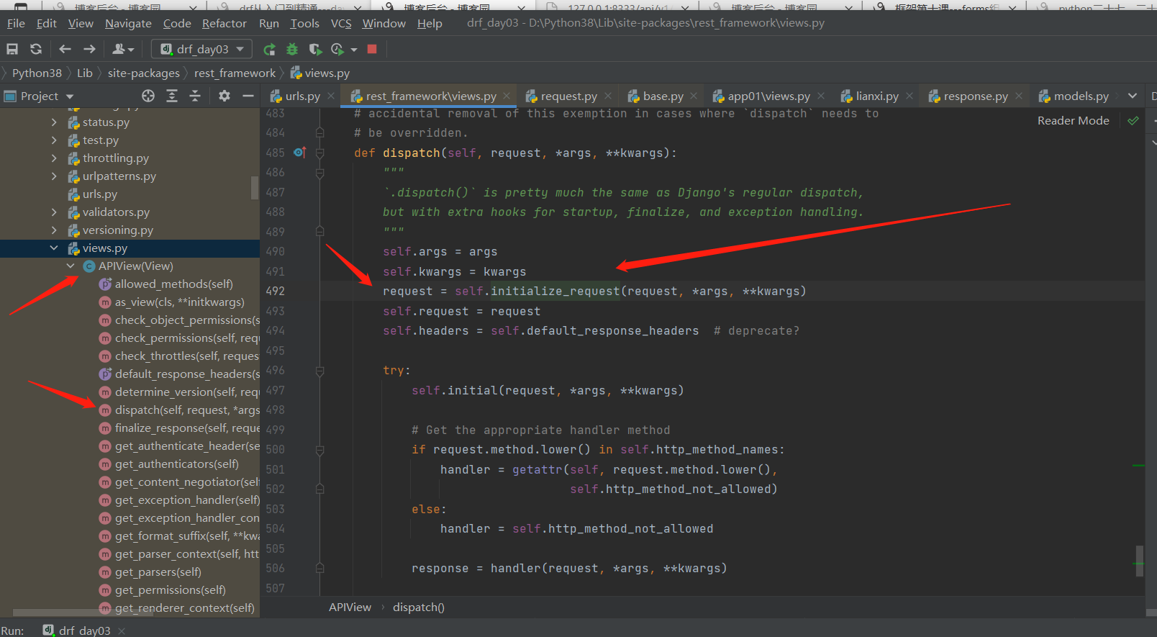1157x637 pixels.
Task: Start debugging with the bug icon
Action: [292, 49]
